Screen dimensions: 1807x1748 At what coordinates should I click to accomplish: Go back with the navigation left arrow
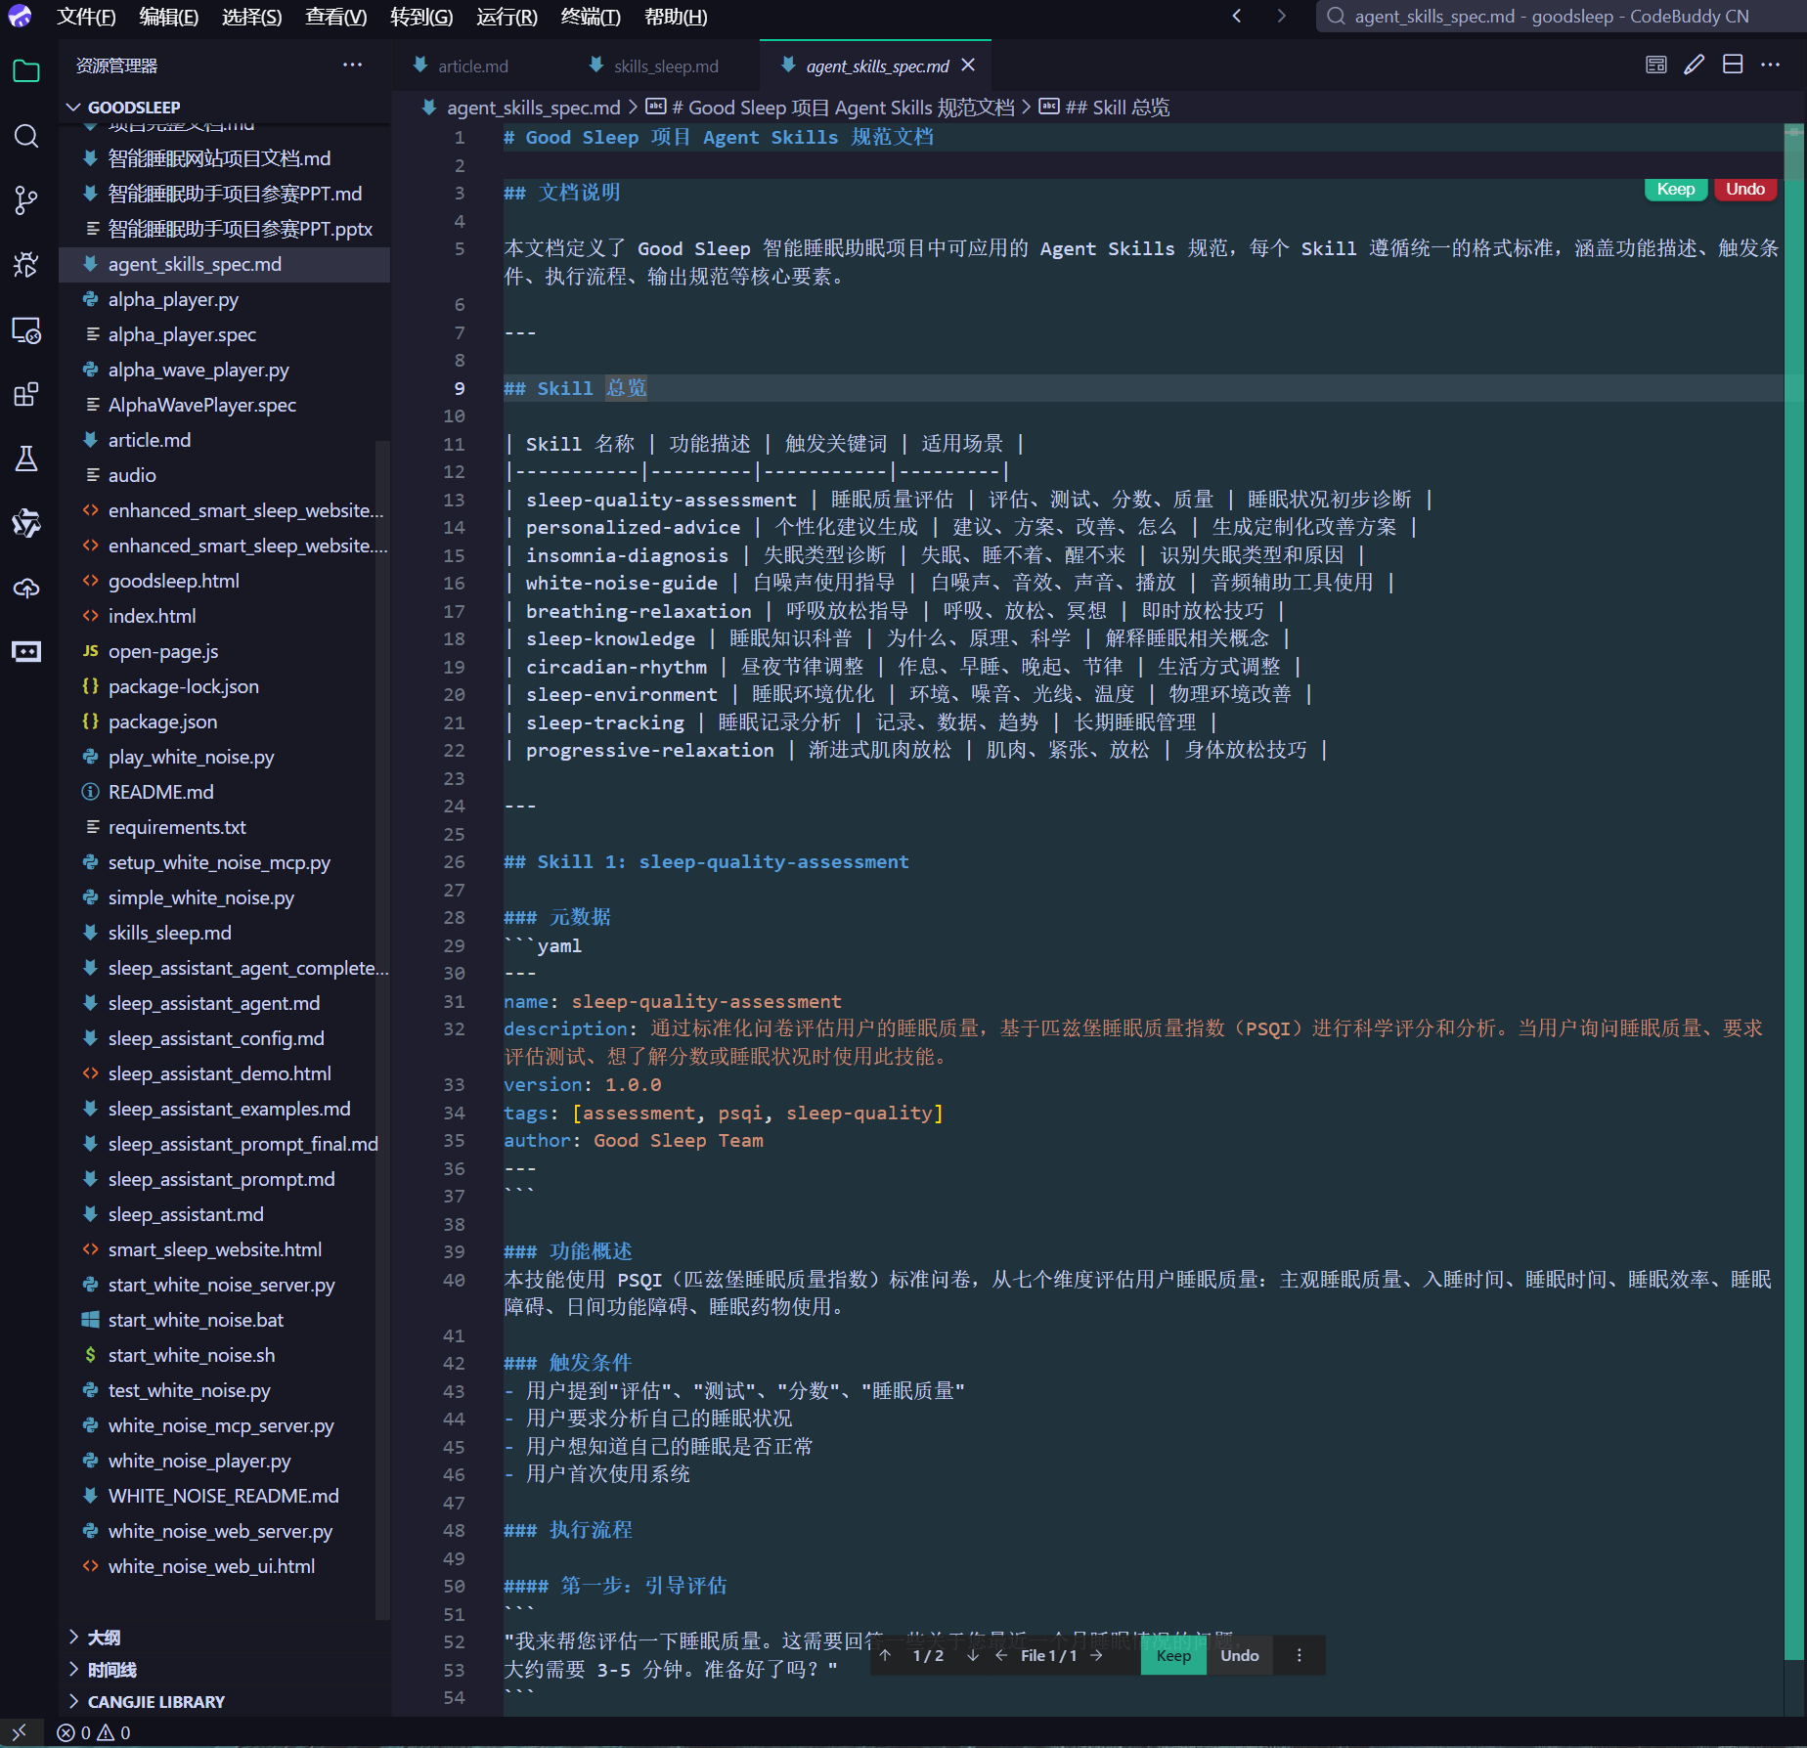(1237, 16)
